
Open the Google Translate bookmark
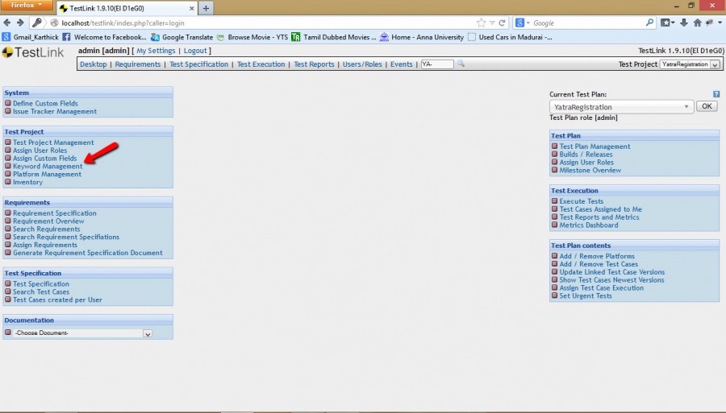(182, 37)
